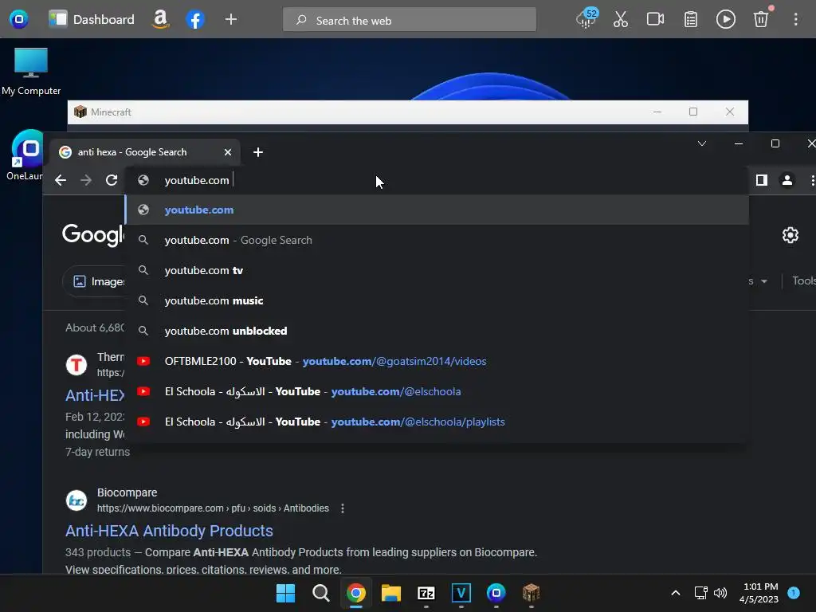This screenshot has width=816, height=612.
Task: Open network status tray icon
Action: 701,593
